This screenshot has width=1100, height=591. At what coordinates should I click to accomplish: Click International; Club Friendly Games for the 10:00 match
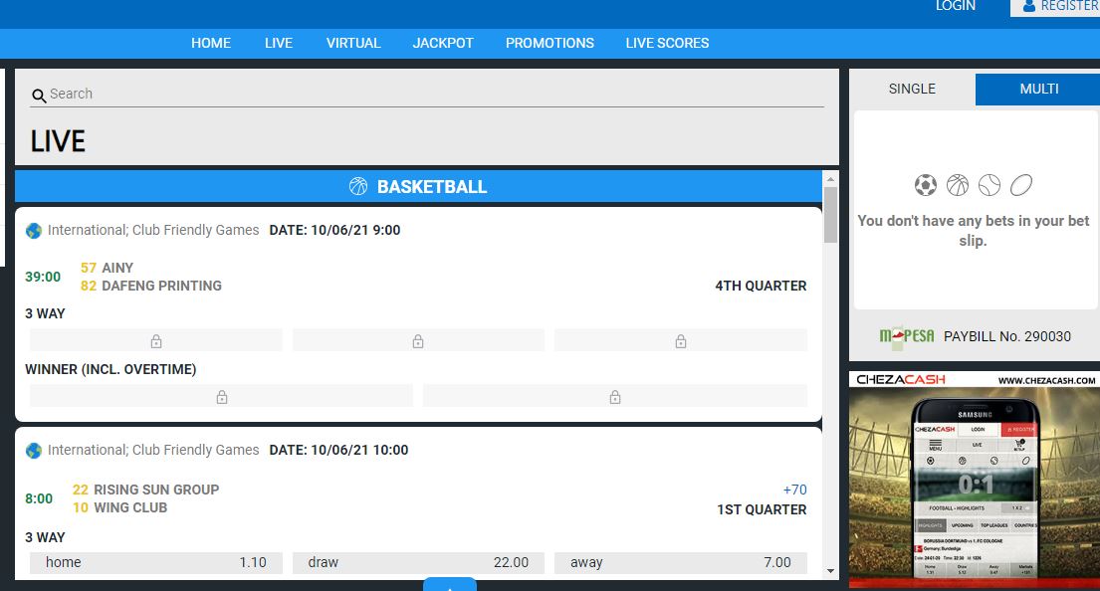pos(153,450)
